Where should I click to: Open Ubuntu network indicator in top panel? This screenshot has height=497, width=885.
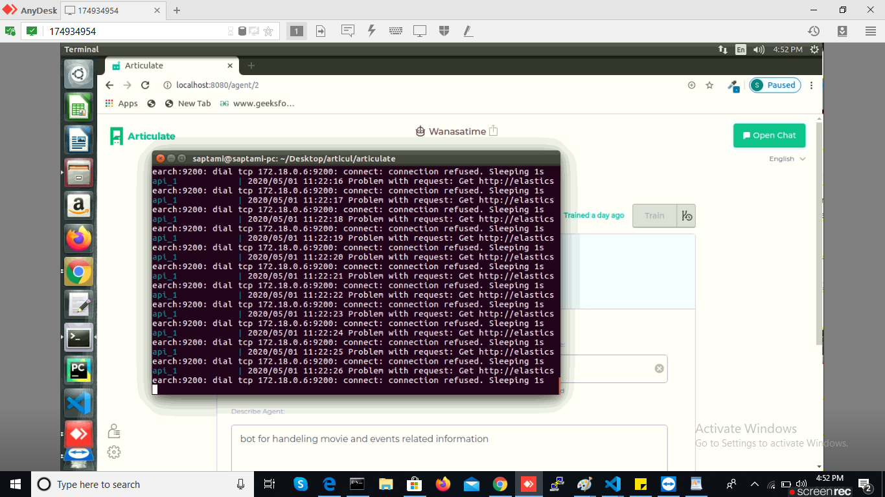pos(723,49)
